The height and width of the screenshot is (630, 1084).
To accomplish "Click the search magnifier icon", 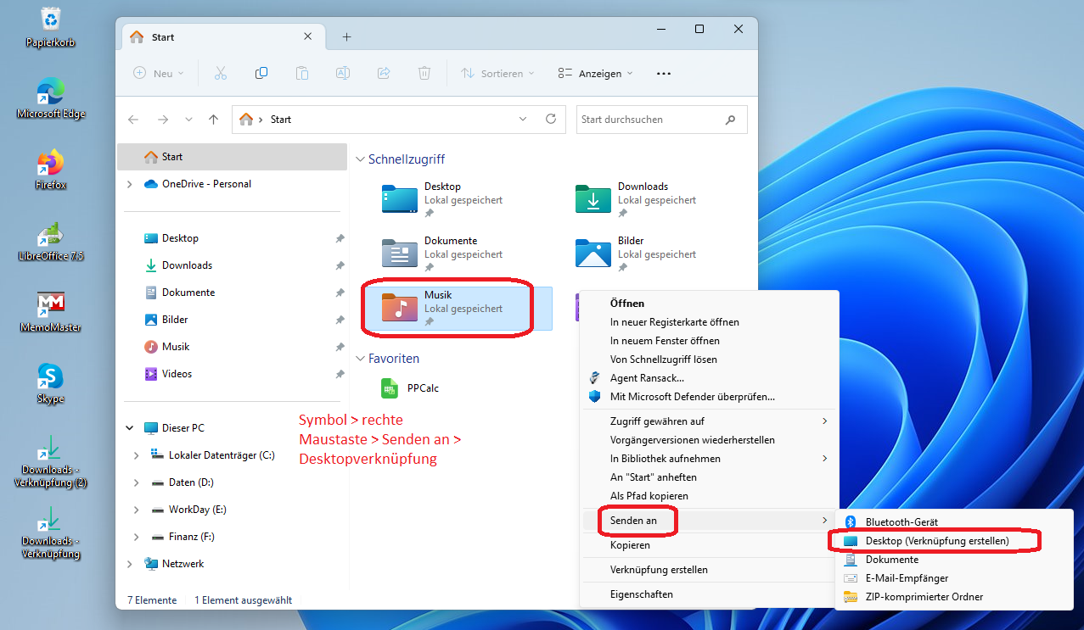I will pyautogui.click(x=730, y=120).
